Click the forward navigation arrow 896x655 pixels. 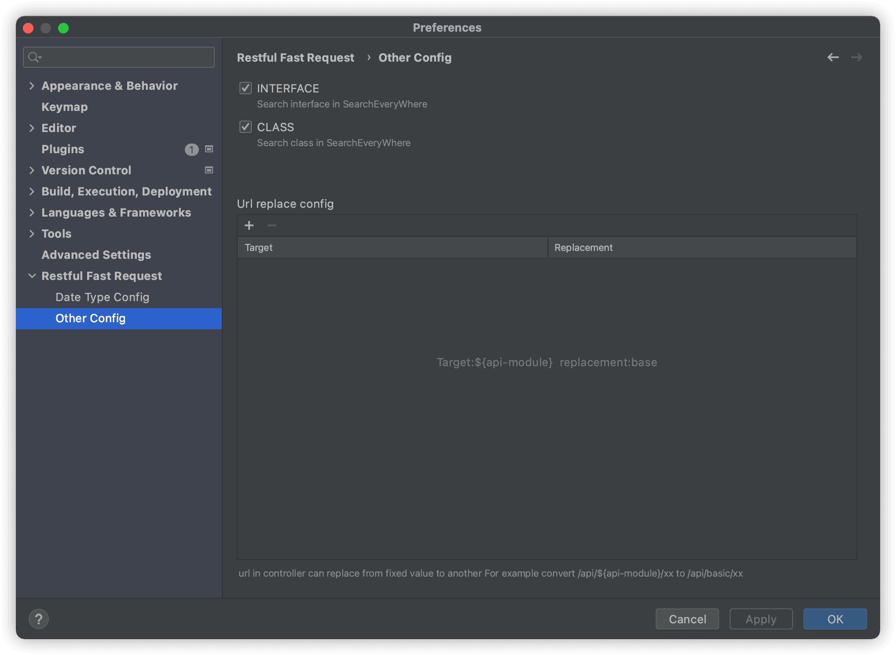(856, 58)
